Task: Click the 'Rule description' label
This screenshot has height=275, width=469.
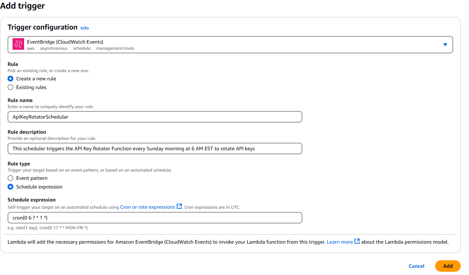Action: tap(27, 132)
